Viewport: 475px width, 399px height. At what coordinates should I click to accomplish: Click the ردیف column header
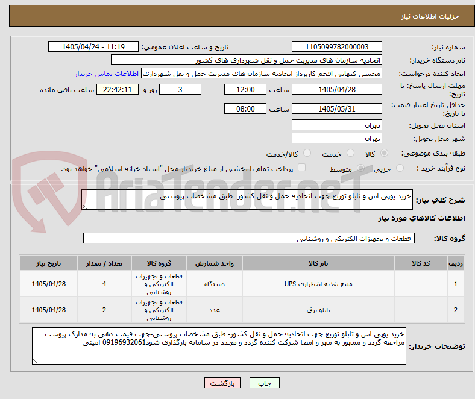[455, 263]
